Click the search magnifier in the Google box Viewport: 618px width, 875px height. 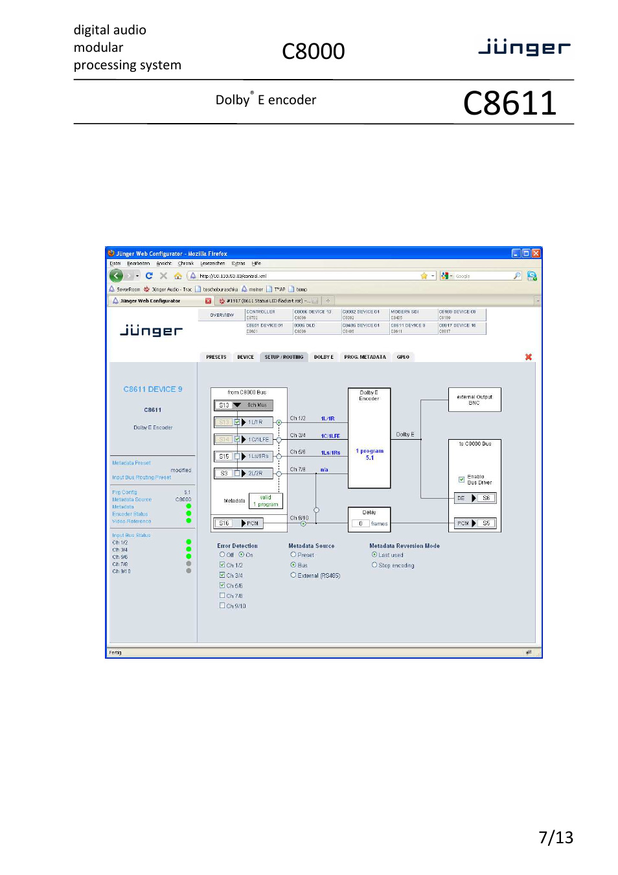[517, 276]
